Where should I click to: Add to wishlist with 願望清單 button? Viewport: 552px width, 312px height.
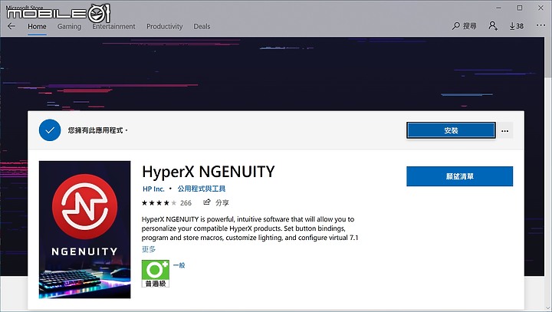pyautogui.click(x=459, y=176)
